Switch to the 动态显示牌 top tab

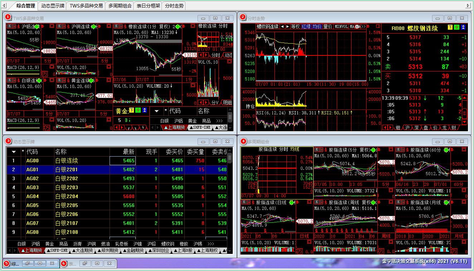pyautogui.click(x=53, y=6)
